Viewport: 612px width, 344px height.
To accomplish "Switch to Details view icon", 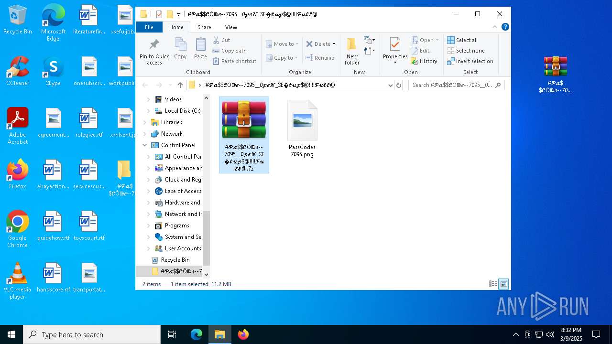I will pyautogui.click(x=492, y=284).
